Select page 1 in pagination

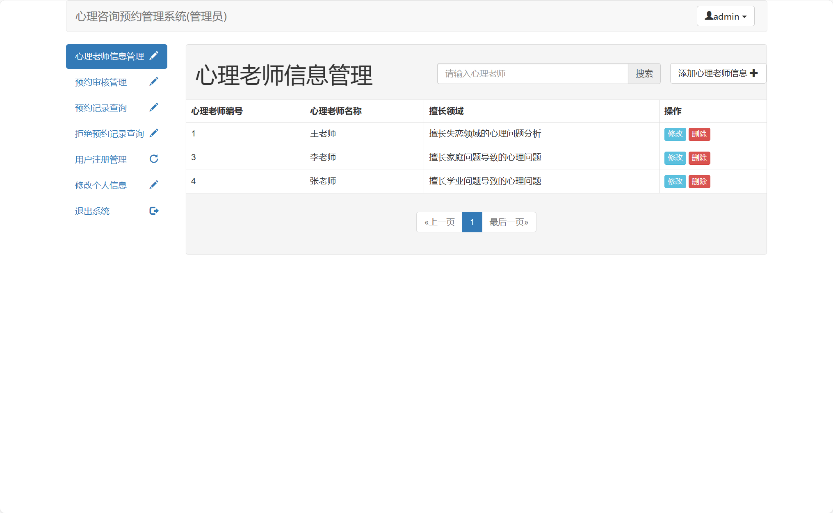tap(472, 222)
